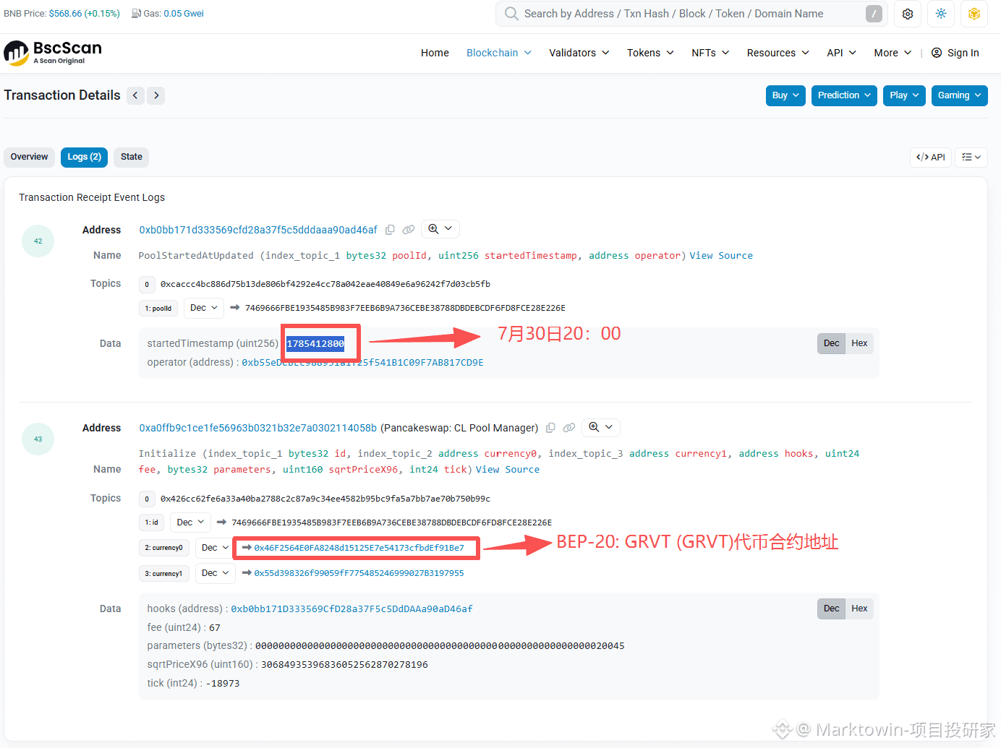Open currency1 address 0x55d39832...197955
The width and height of the screenshot is (1001, 748).
click(x=359, y=573)
